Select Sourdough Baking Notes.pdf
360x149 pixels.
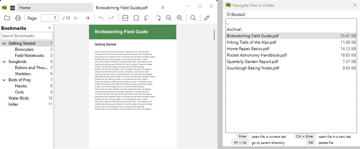(x=291, y=68)
